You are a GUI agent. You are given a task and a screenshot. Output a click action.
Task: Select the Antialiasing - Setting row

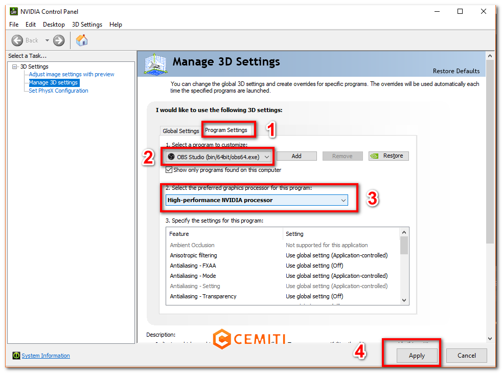coord(283,286)
